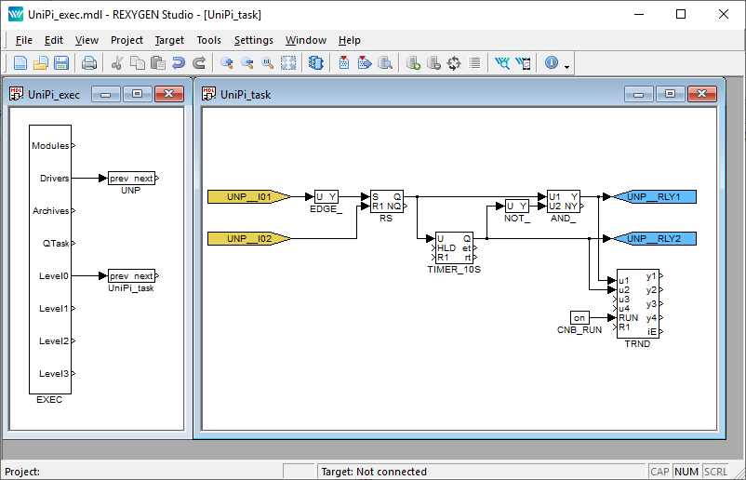Click the magnifier-over-document toolbar icon
Screen dimensions: 746x480
coord(385,63)
